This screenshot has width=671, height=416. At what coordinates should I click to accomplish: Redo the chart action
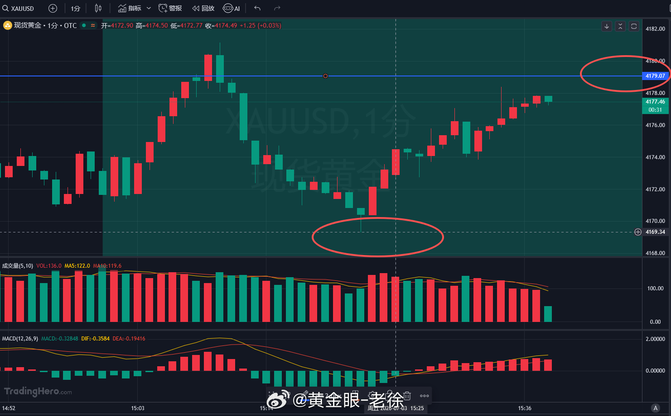[277, 8]
